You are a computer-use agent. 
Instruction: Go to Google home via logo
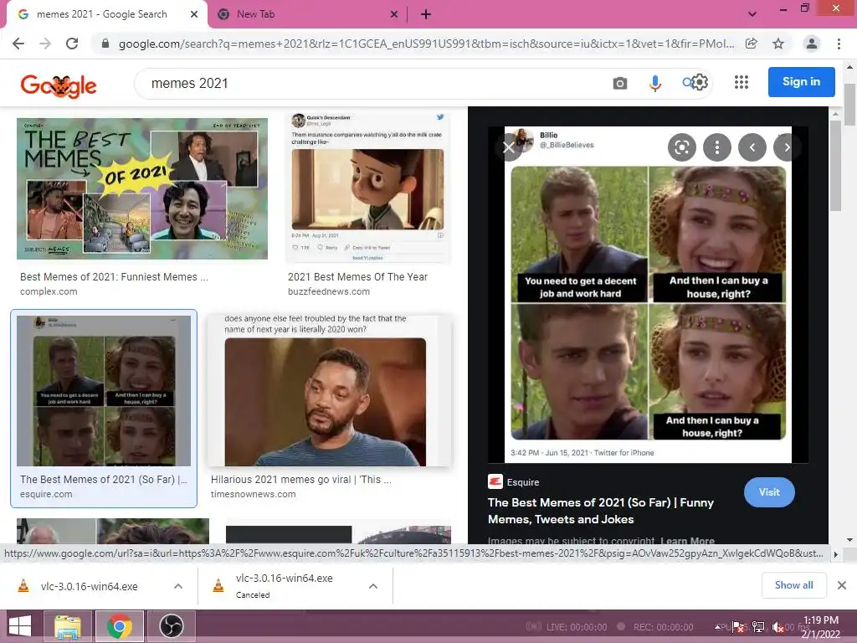tap(59, 85)
